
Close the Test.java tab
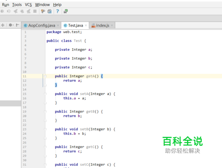pyautogui.click(x=86, y=26)
